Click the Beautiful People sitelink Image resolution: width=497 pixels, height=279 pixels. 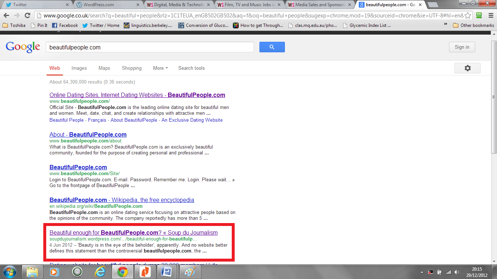[x=67, y=120]
